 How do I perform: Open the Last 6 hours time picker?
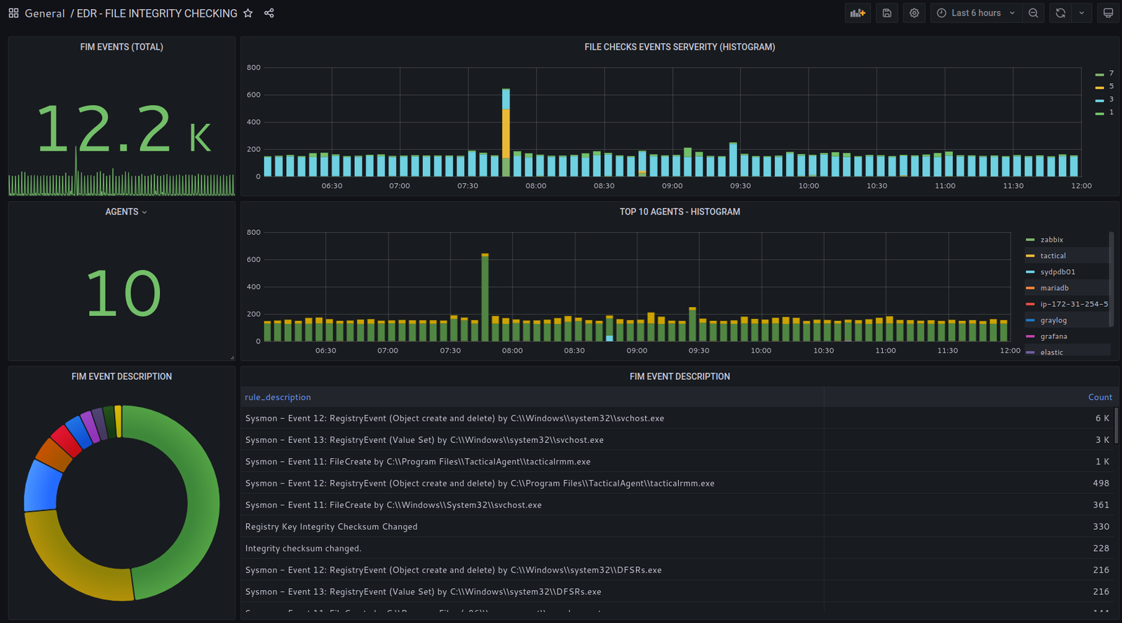(x=975, y=13)
